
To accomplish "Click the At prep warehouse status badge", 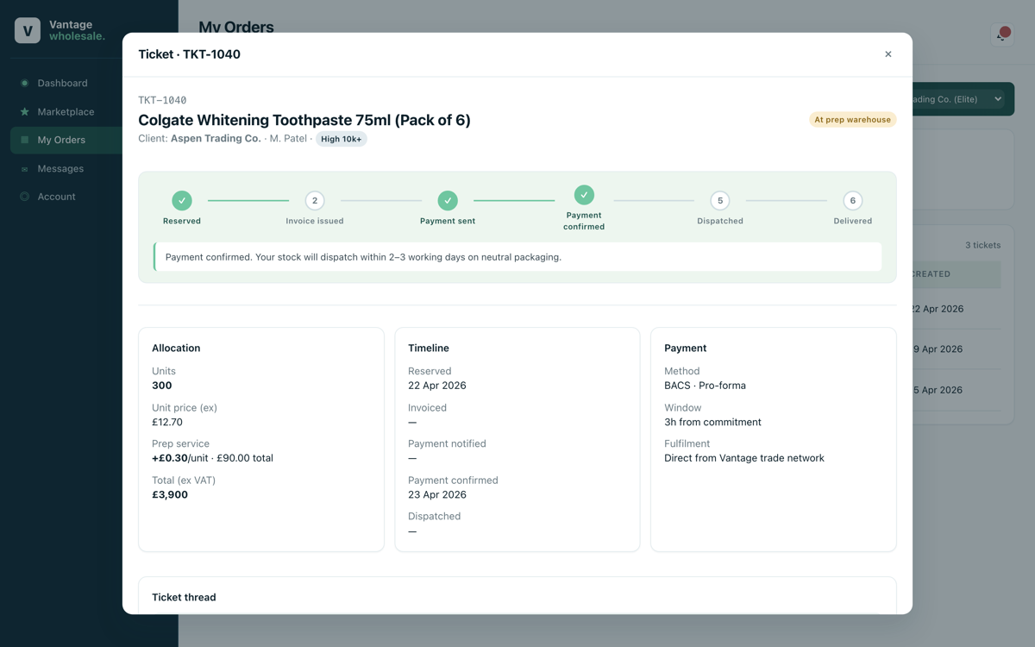I will coord(852,120).
